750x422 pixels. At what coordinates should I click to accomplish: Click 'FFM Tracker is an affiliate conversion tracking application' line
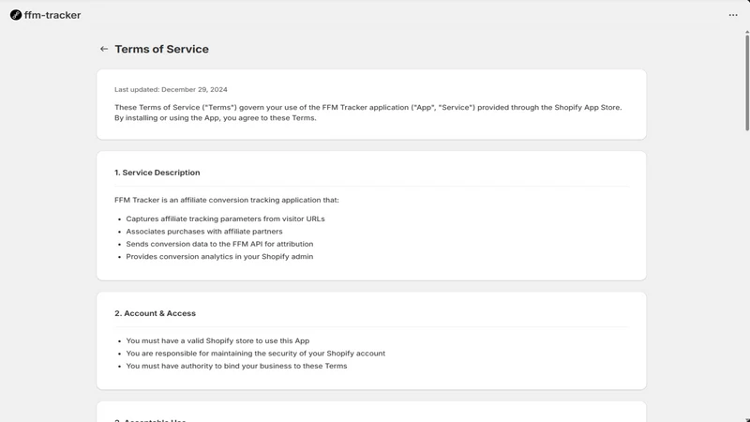(226, 200)
